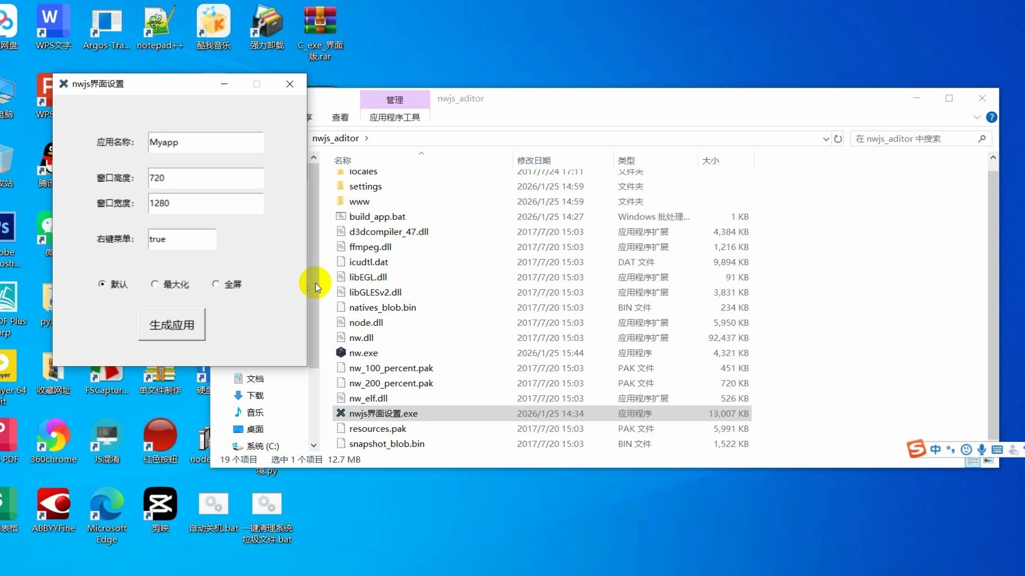Select the 默认 radio button
This screenshot has height=576, width=1025.
tap(102, 284)
